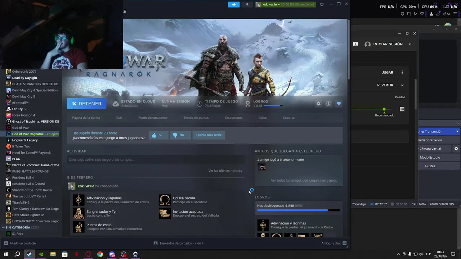Select PEAK in library list
The image size is (461, 259).
(x=16, y=159)
